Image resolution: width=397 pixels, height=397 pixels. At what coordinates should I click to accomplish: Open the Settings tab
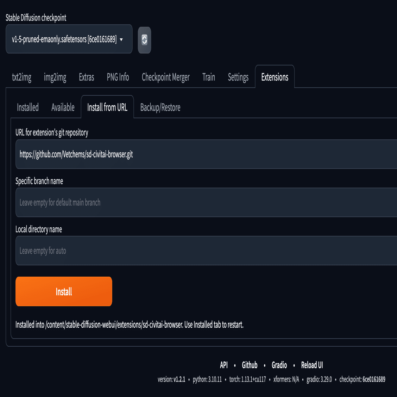[238, 77]
